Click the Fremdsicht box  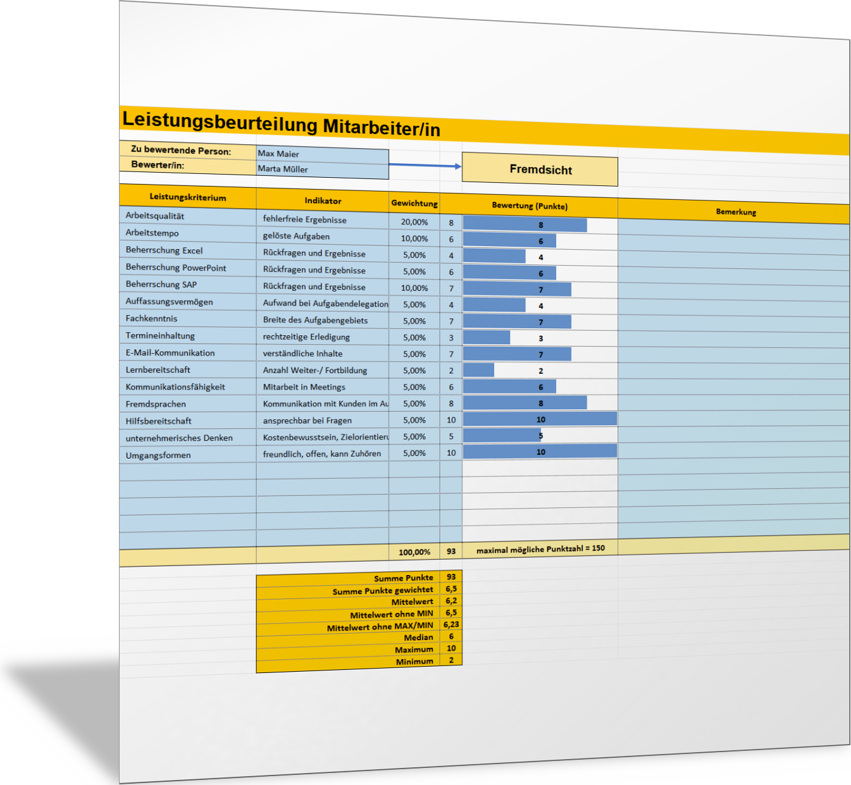tap(540, 170)
